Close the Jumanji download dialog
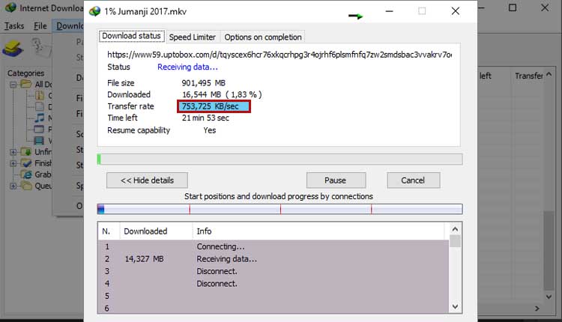This screenshot has height=322, width=562. tap(456, 11)
